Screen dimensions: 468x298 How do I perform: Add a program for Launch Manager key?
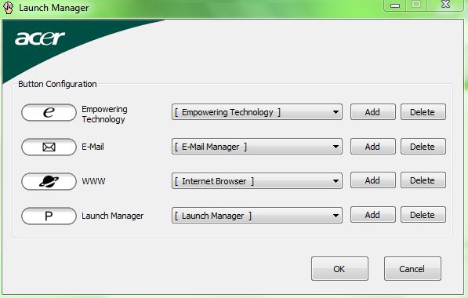pyautogui.click(x=373, y=215)
